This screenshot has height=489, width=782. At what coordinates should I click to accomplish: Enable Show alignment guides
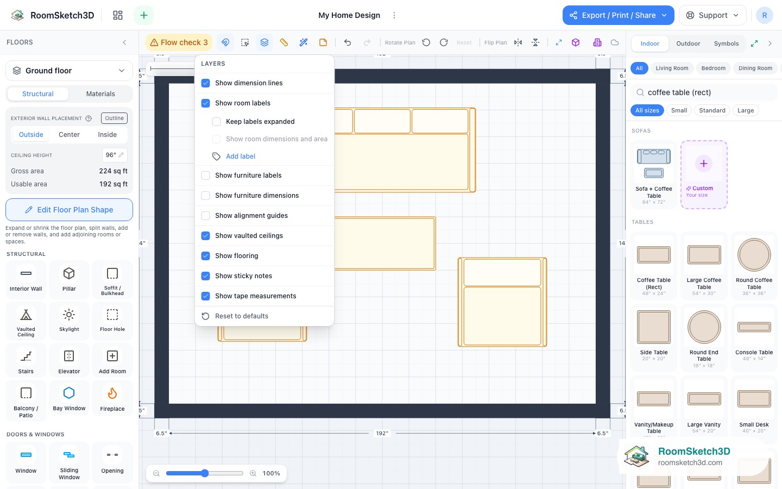click(x=206, y=216)
